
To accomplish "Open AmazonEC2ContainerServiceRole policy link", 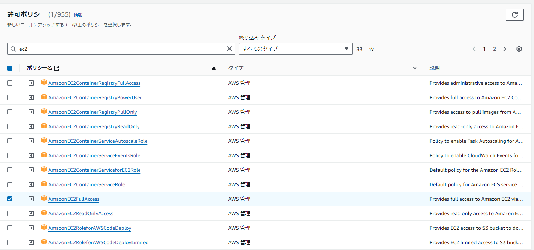I will click(87, 184).
